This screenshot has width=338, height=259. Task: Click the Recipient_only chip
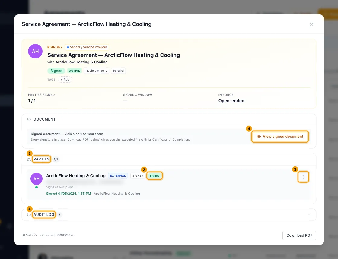[x=96, y=71]
